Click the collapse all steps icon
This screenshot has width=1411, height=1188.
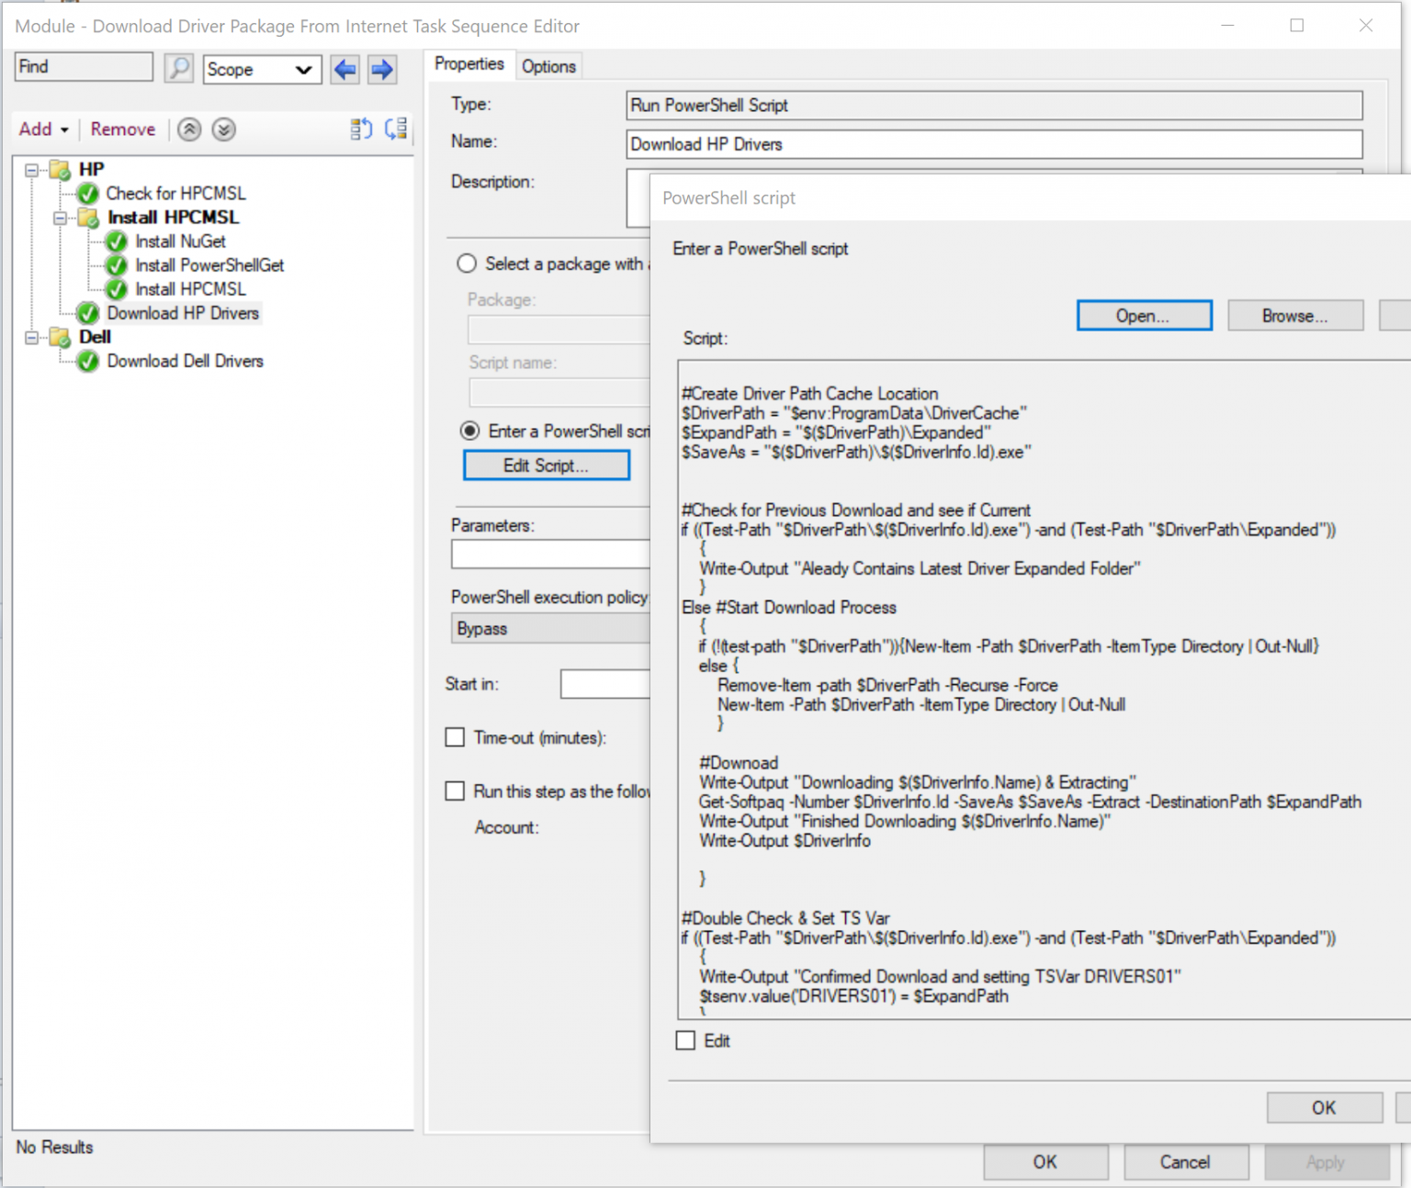360,129
